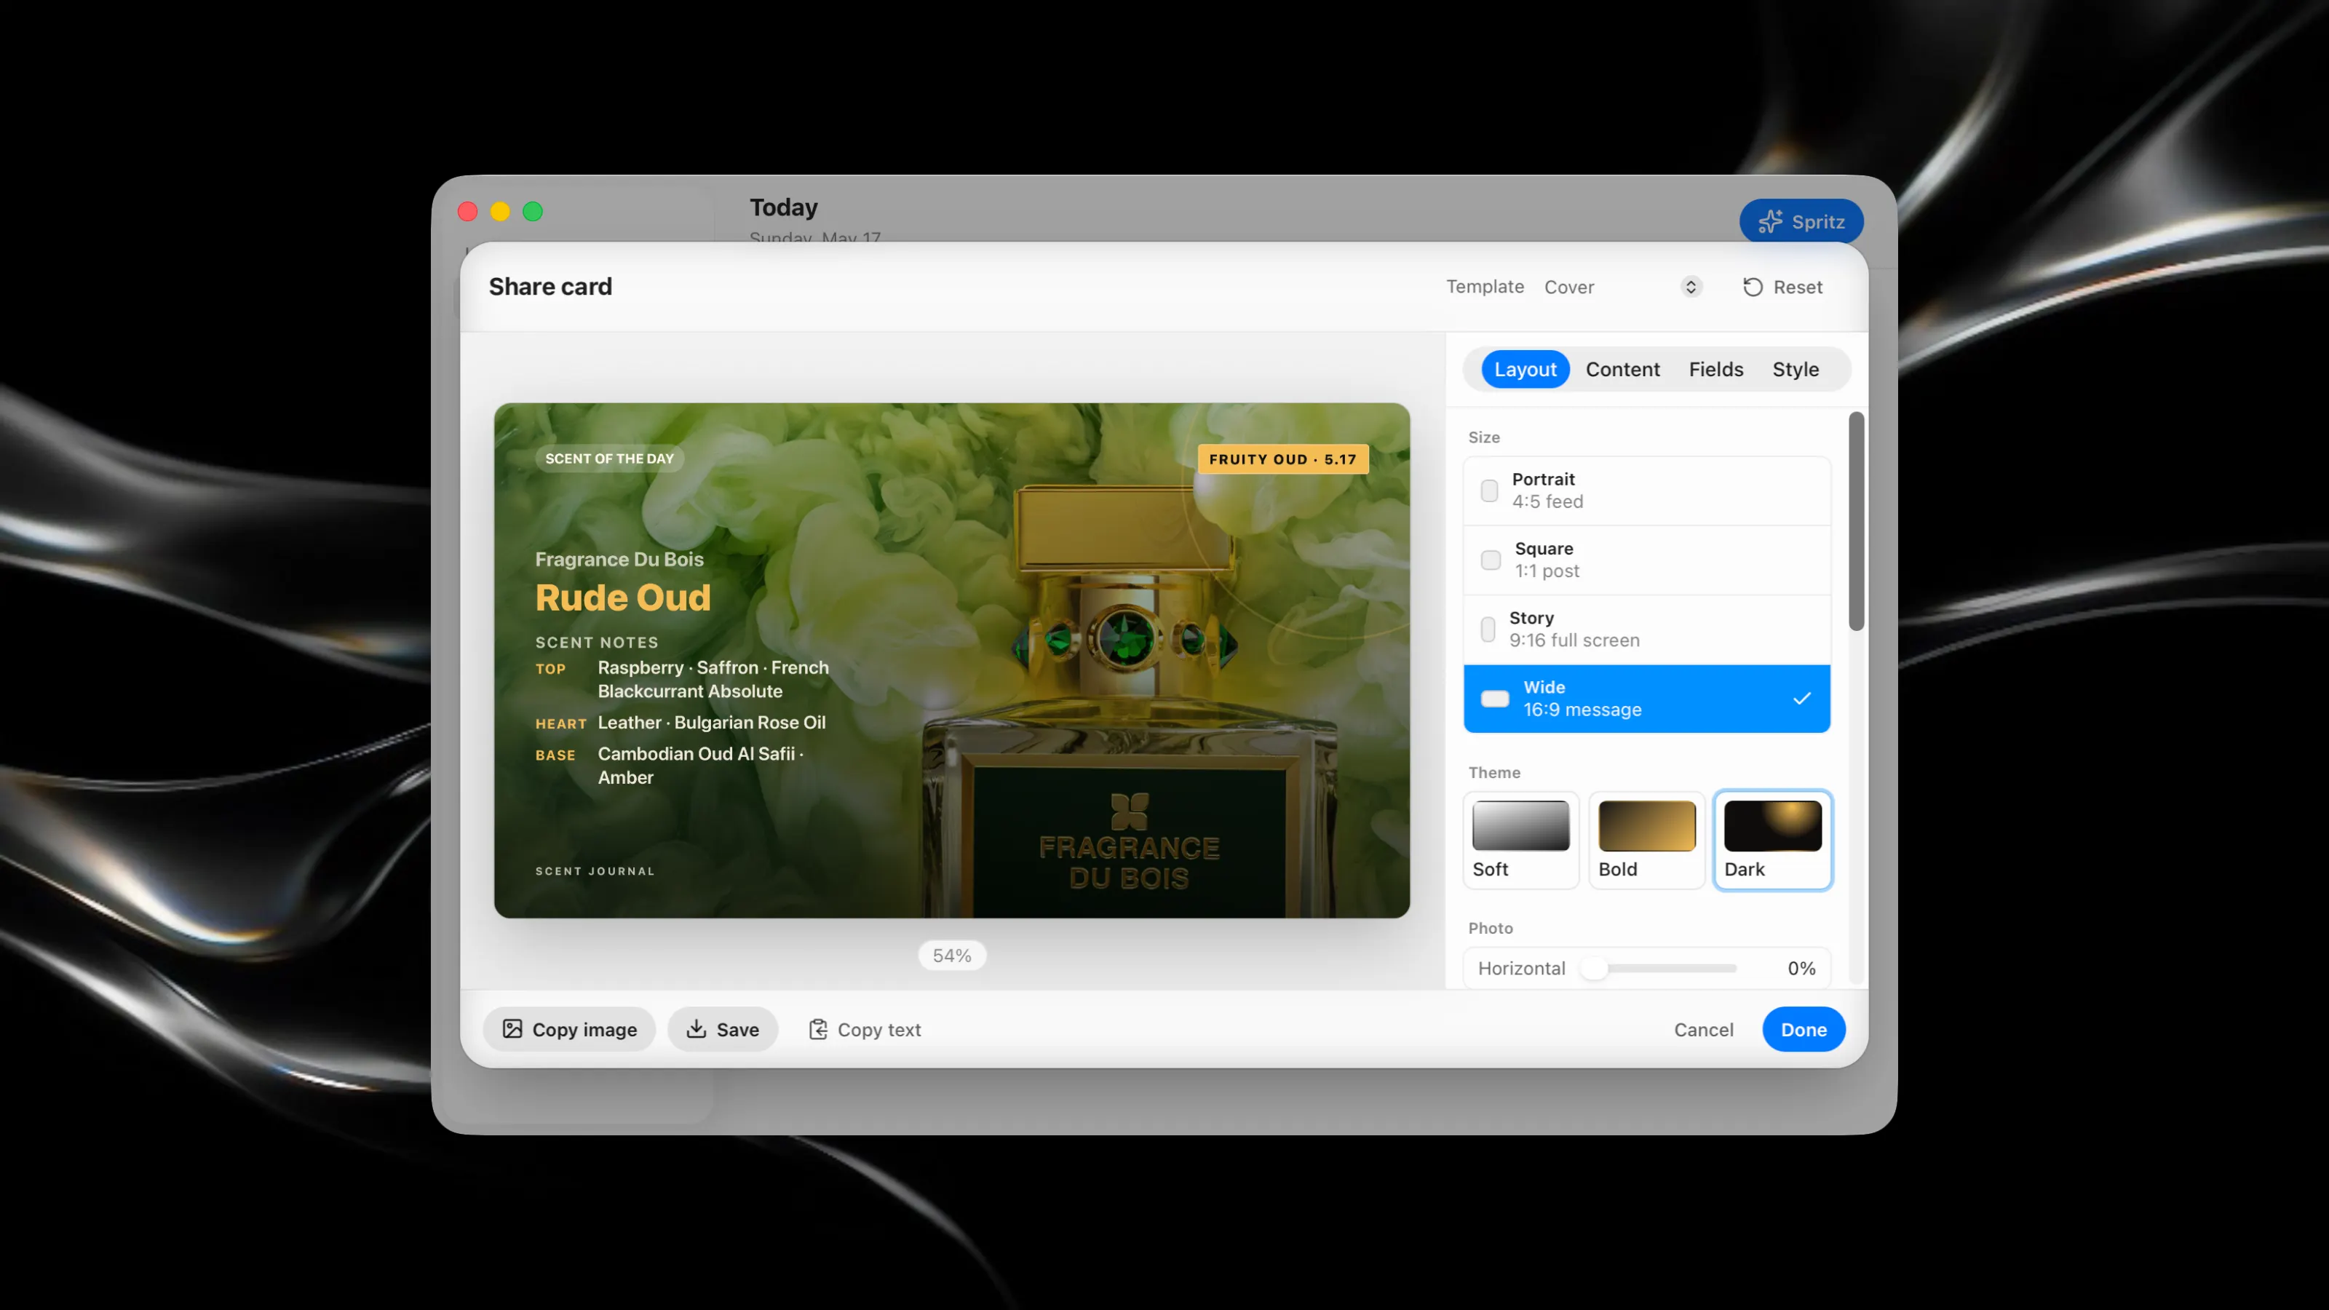Click the 54% zoom indicator
Image resolution: width=2329 pixels, height=1310 pixels.
951,956
